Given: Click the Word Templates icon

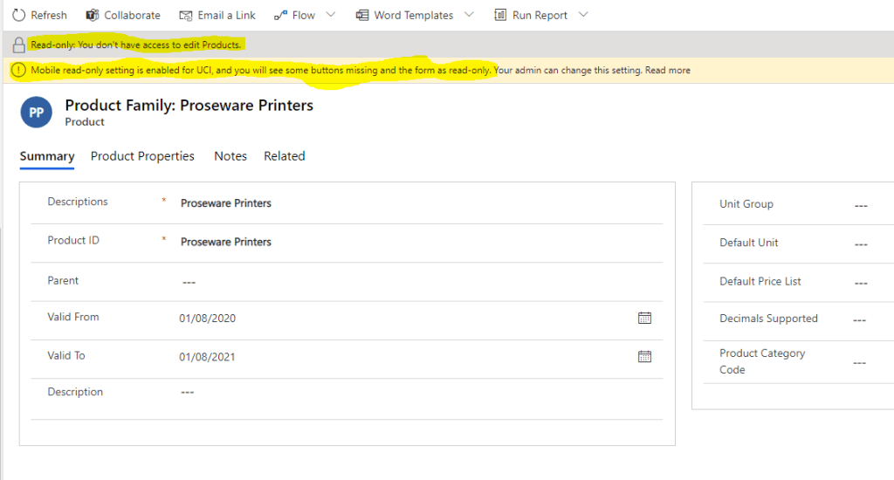Looking at the screenshot, I should 362,15.
